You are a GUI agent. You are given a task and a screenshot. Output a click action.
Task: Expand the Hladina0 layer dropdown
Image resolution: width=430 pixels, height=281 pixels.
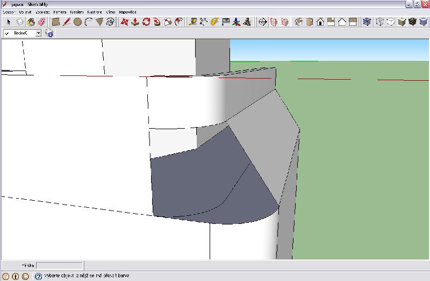pos(39,33)
